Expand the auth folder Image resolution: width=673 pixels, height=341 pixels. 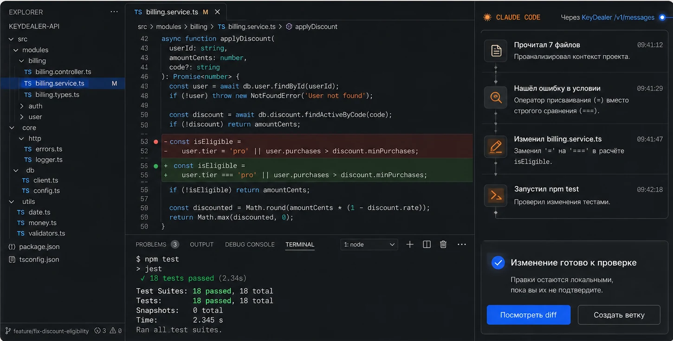point(21,106)
